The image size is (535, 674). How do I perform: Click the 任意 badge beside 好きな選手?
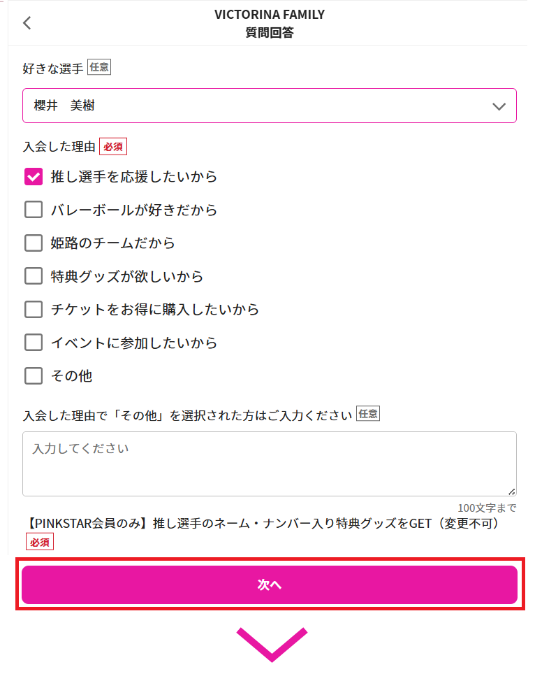point(99,67)
